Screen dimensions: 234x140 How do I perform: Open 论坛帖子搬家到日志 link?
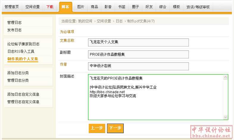(23, 44)
